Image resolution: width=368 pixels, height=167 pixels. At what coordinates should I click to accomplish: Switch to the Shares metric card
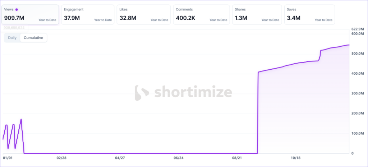point(256,14)
